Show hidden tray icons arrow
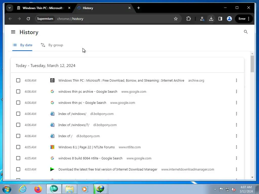This screenshot has height=194, width=259. pyautogui.click(x=215, y=189)
